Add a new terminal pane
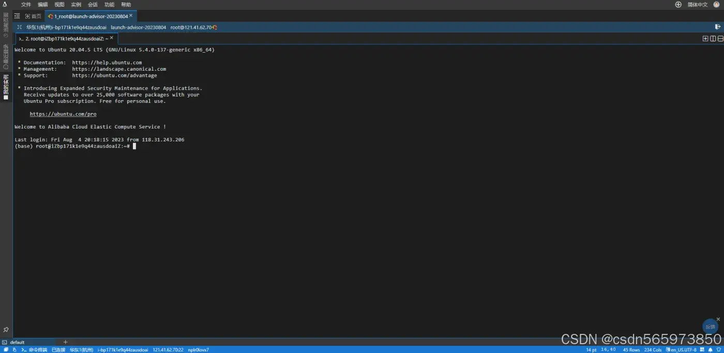The image size is (724, 353). click(705, 38)
